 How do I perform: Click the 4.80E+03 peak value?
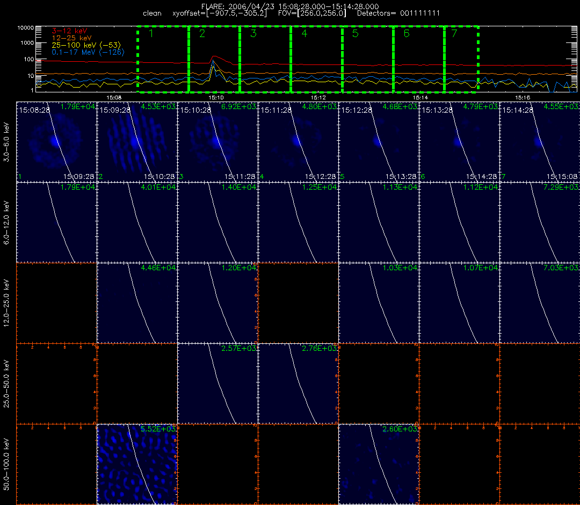pyautogui.click(x=319, y=106)
